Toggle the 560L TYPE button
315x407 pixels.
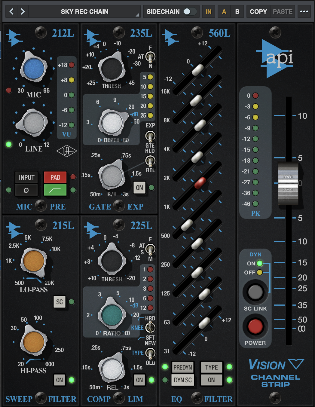click(211, 367)
